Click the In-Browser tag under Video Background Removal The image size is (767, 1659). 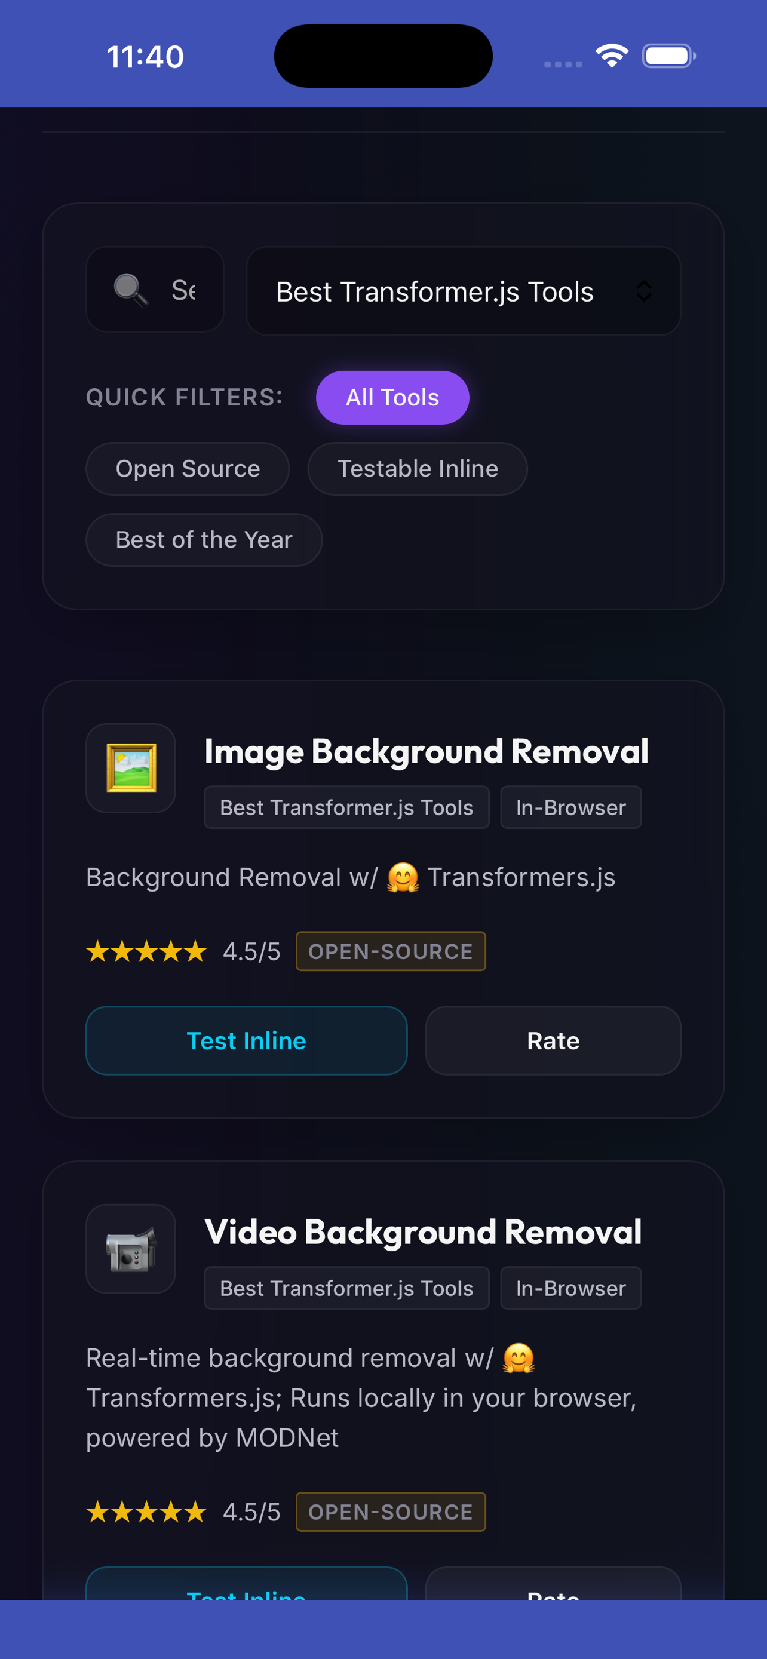570,1288
